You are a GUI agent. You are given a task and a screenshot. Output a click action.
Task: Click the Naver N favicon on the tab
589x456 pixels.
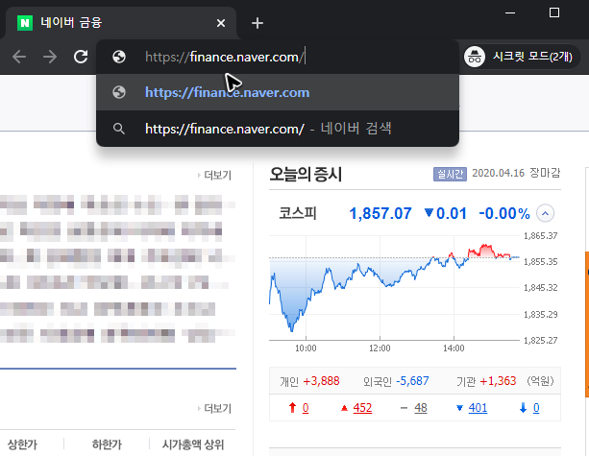[x=25, y=23]
